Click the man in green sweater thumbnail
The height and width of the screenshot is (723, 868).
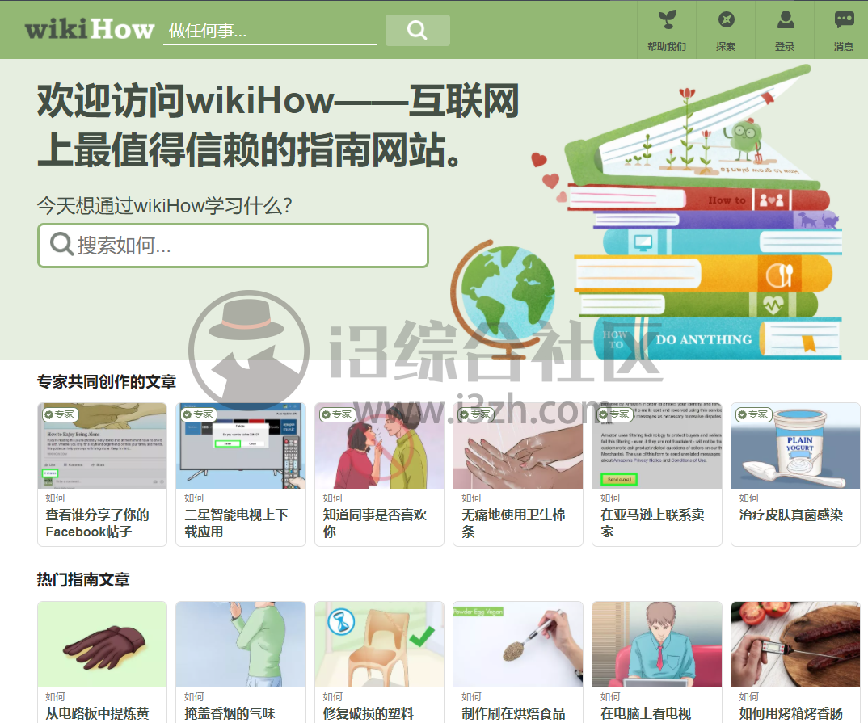(241, 645)
